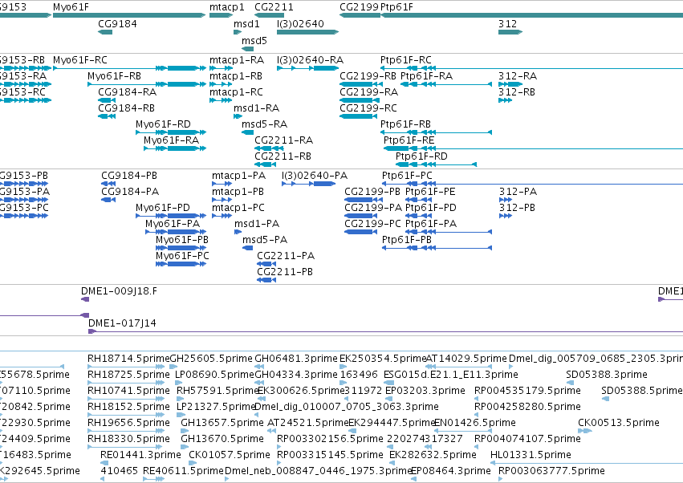Click the RP003063777.5prime EST label

[551, 471]
